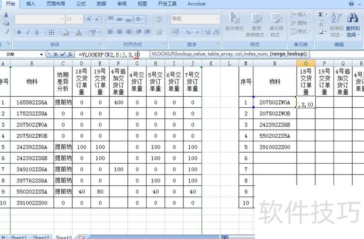Click the Cut scissors icon

pos(6,15)
